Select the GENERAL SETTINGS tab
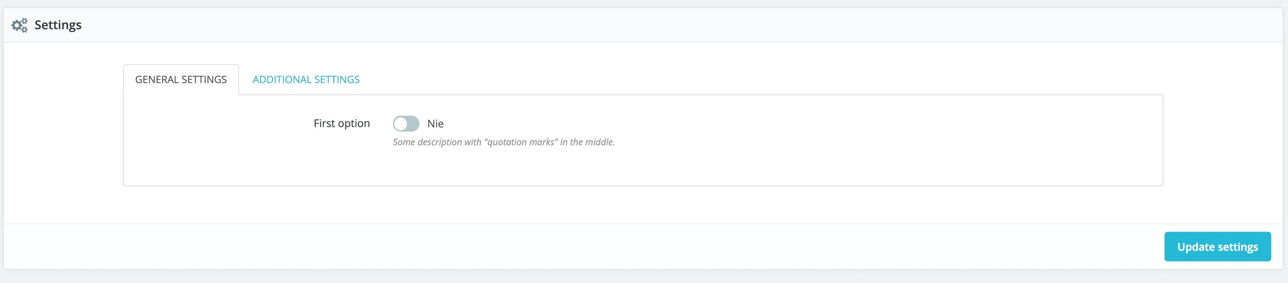This screenshot has width=1288, height=283. pos(181,79)
